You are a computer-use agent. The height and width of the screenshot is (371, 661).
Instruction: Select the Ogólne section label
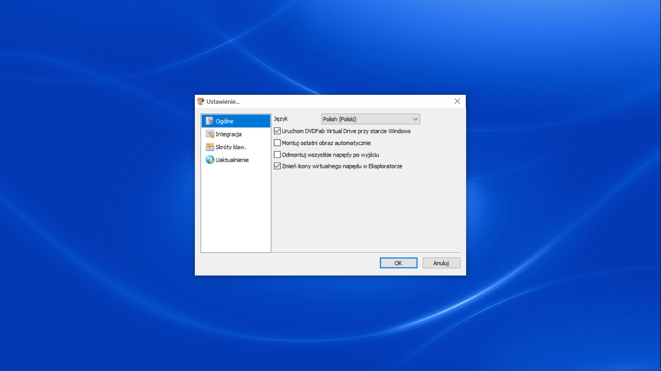(224, 121)
